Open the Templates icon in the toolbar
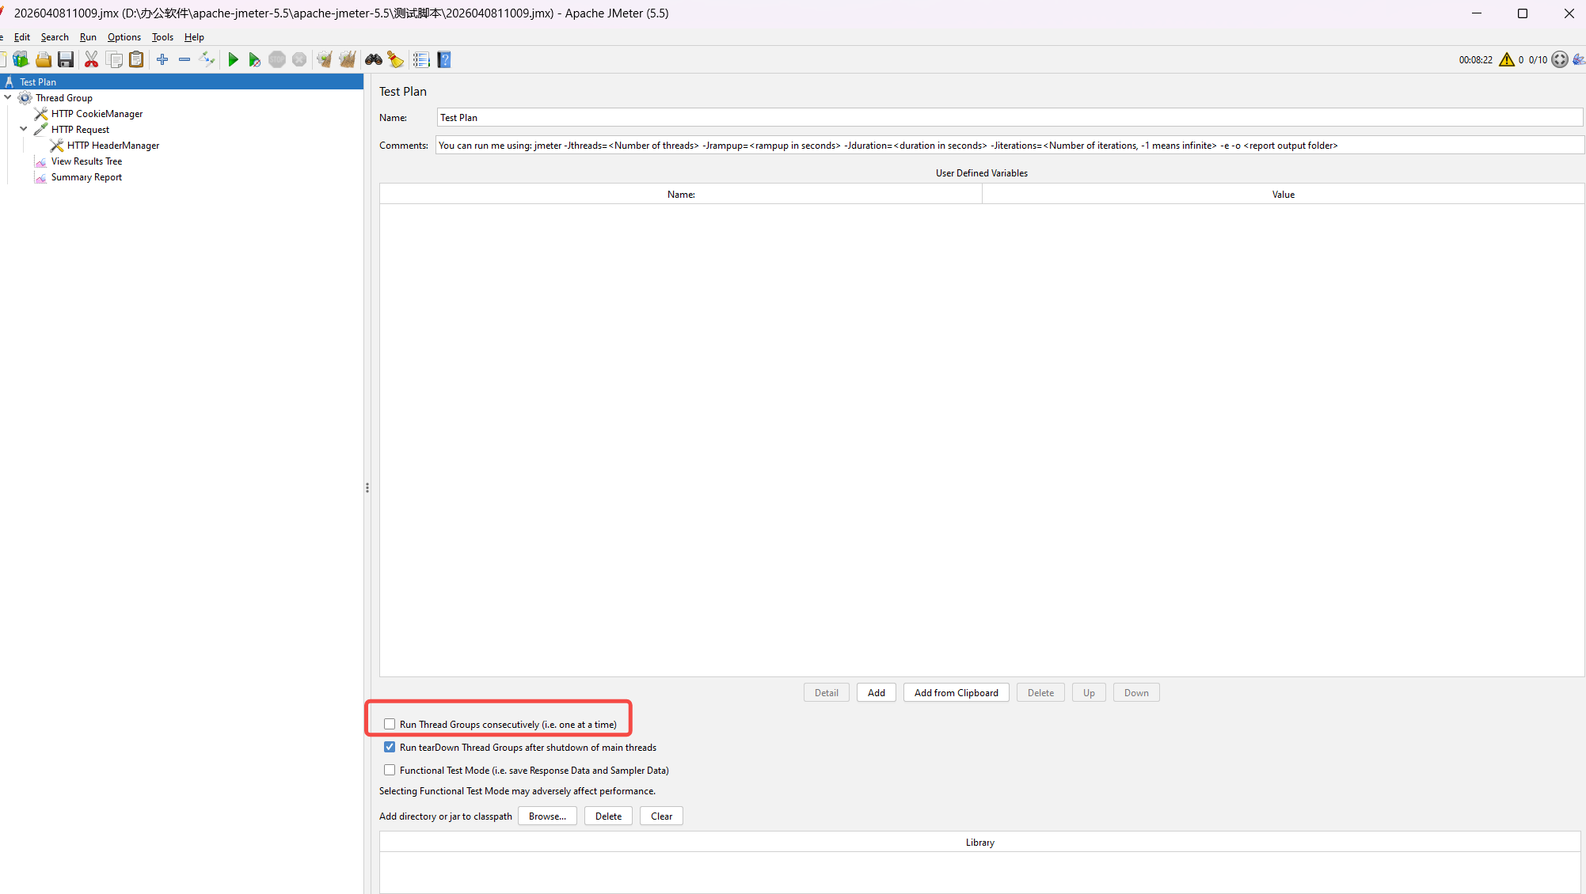The width and height of the screenshot is (1586, 894). coord(21,59)
